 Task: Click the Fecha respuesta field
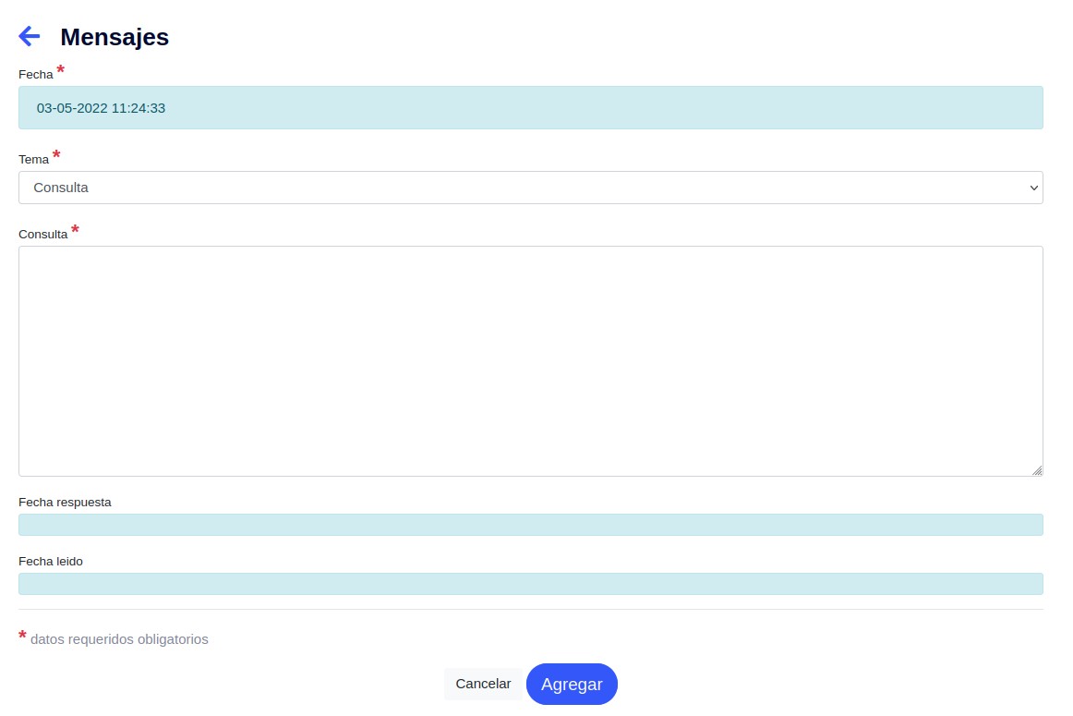(530, 525)
